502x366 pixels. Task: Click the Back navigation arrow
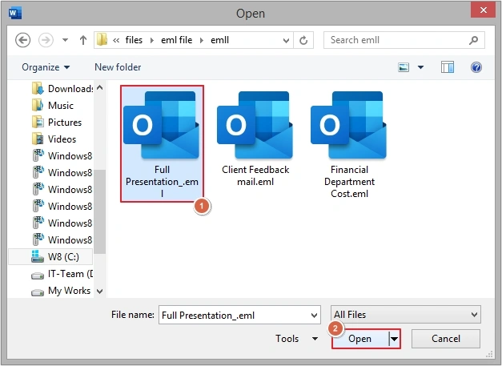click(22, 40)
